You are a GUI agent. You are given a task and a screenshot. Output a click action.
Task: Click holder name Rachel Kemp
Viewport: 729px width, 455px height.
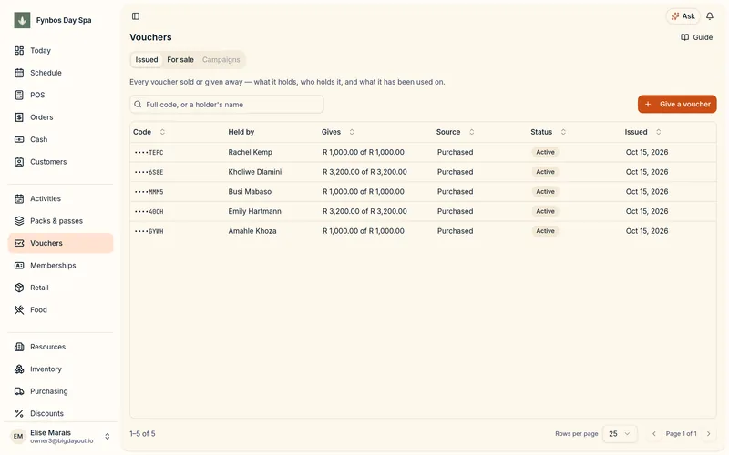click(x=250, y=152)
